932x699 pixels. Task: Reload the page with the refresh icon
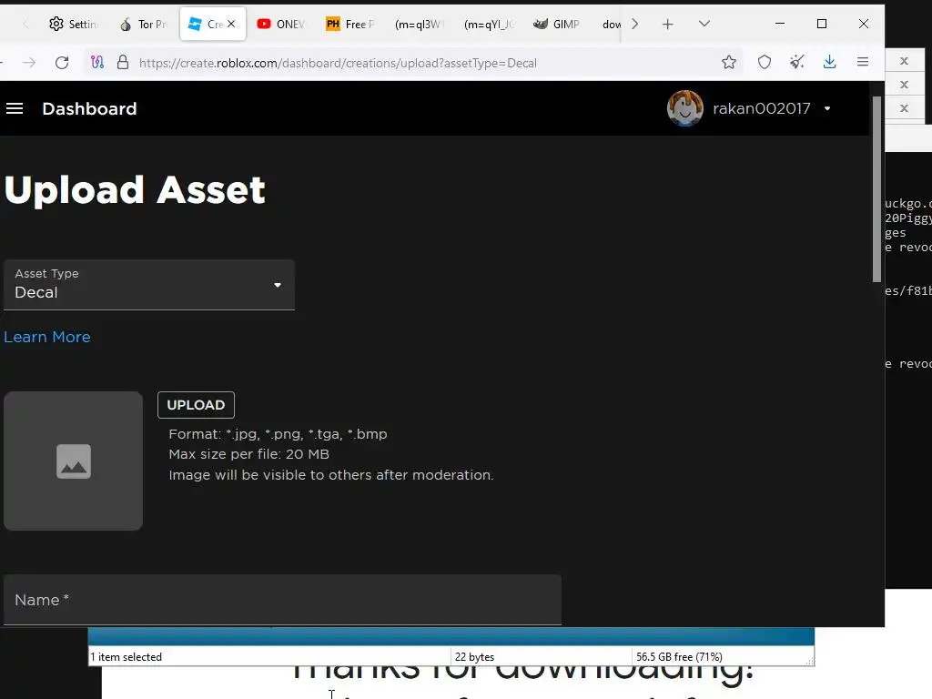62,63
